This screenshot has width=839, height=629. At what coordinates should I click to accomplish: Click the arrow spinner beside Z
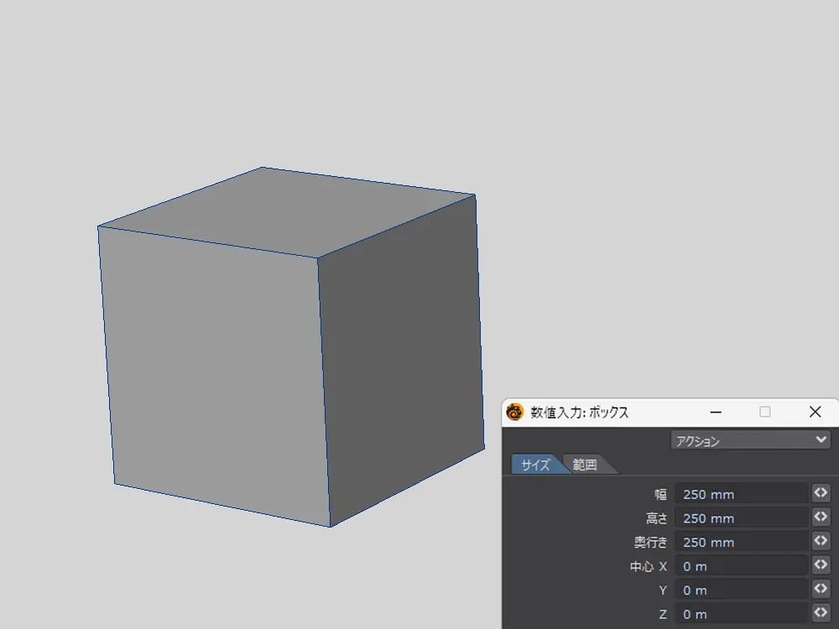point(821,613)
